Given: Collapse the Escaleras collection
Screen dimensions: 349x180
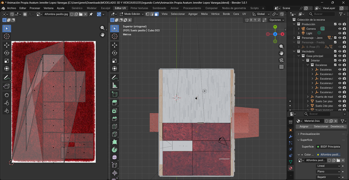Looking at the screenshot, I should (308, 65).
